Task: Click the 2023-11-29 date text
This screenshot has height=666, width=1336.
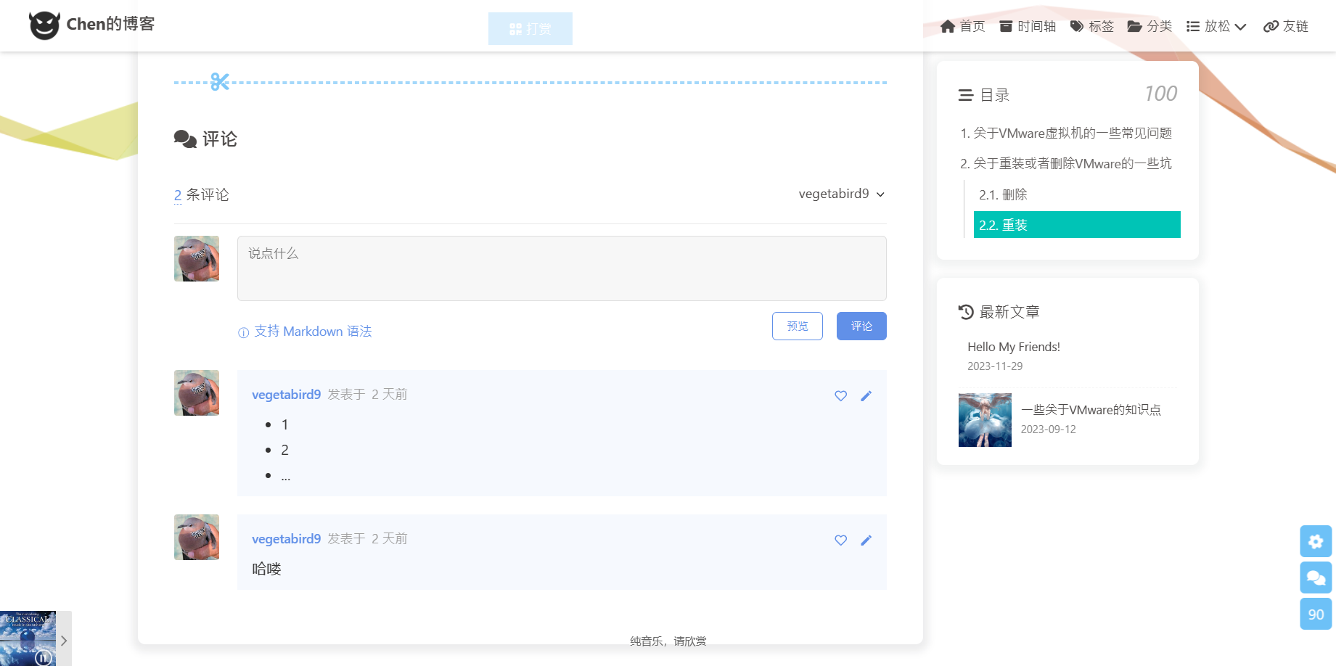Action: [x=995, y=366]
